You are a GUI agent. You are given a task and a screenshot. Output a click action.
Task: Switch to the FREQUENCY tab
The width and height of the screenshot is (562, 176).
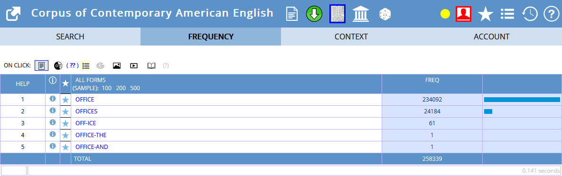click(x=211, y=37)
